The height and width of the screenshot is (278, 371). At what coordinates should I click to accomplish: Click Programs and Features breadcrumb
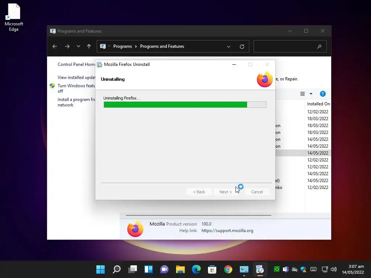tap(162, 46)
